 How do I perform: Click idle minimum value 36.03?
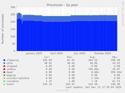[71, 63]
